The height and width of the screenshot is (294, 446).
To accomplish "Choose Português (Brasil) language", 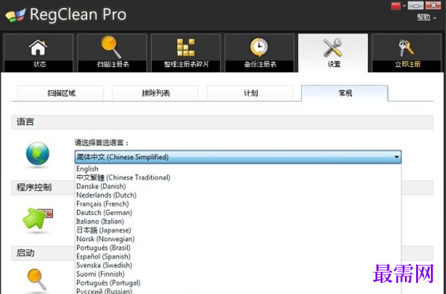I will click(238, 248).
